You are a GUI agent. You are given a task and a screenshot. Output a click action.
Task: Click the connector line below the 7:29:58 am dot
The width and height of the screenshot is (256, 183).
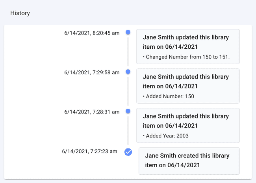coord(128,91)
